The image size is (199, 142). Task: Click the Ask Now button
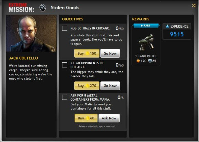(109, 118)
